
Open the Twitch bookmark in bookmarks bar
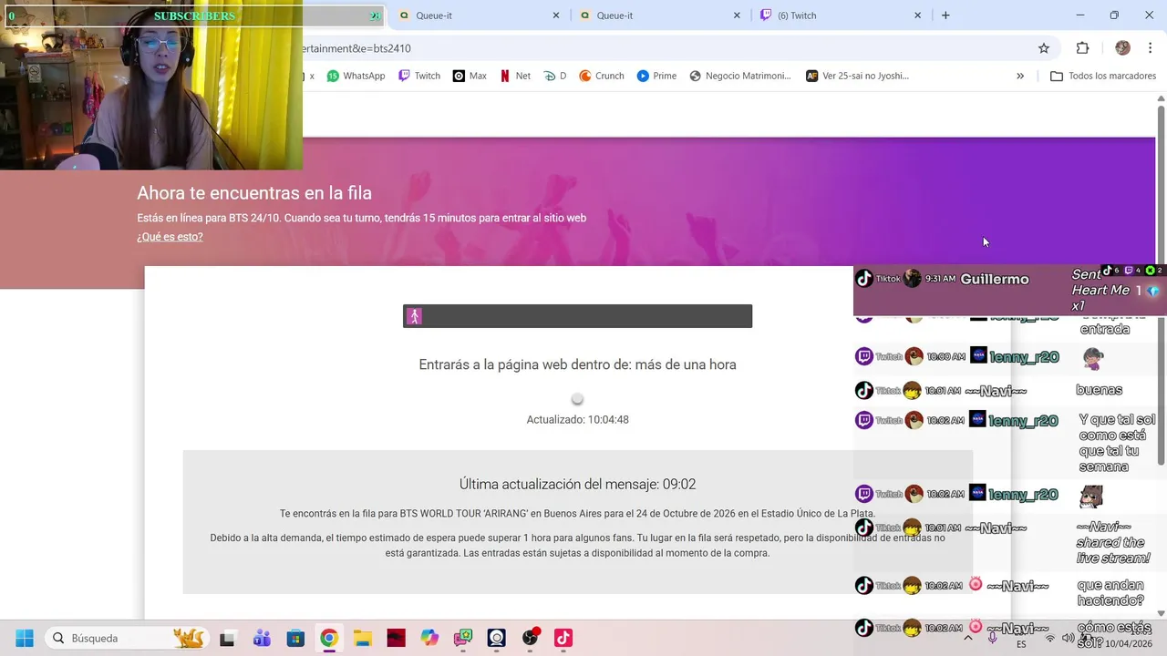(419, 76)
